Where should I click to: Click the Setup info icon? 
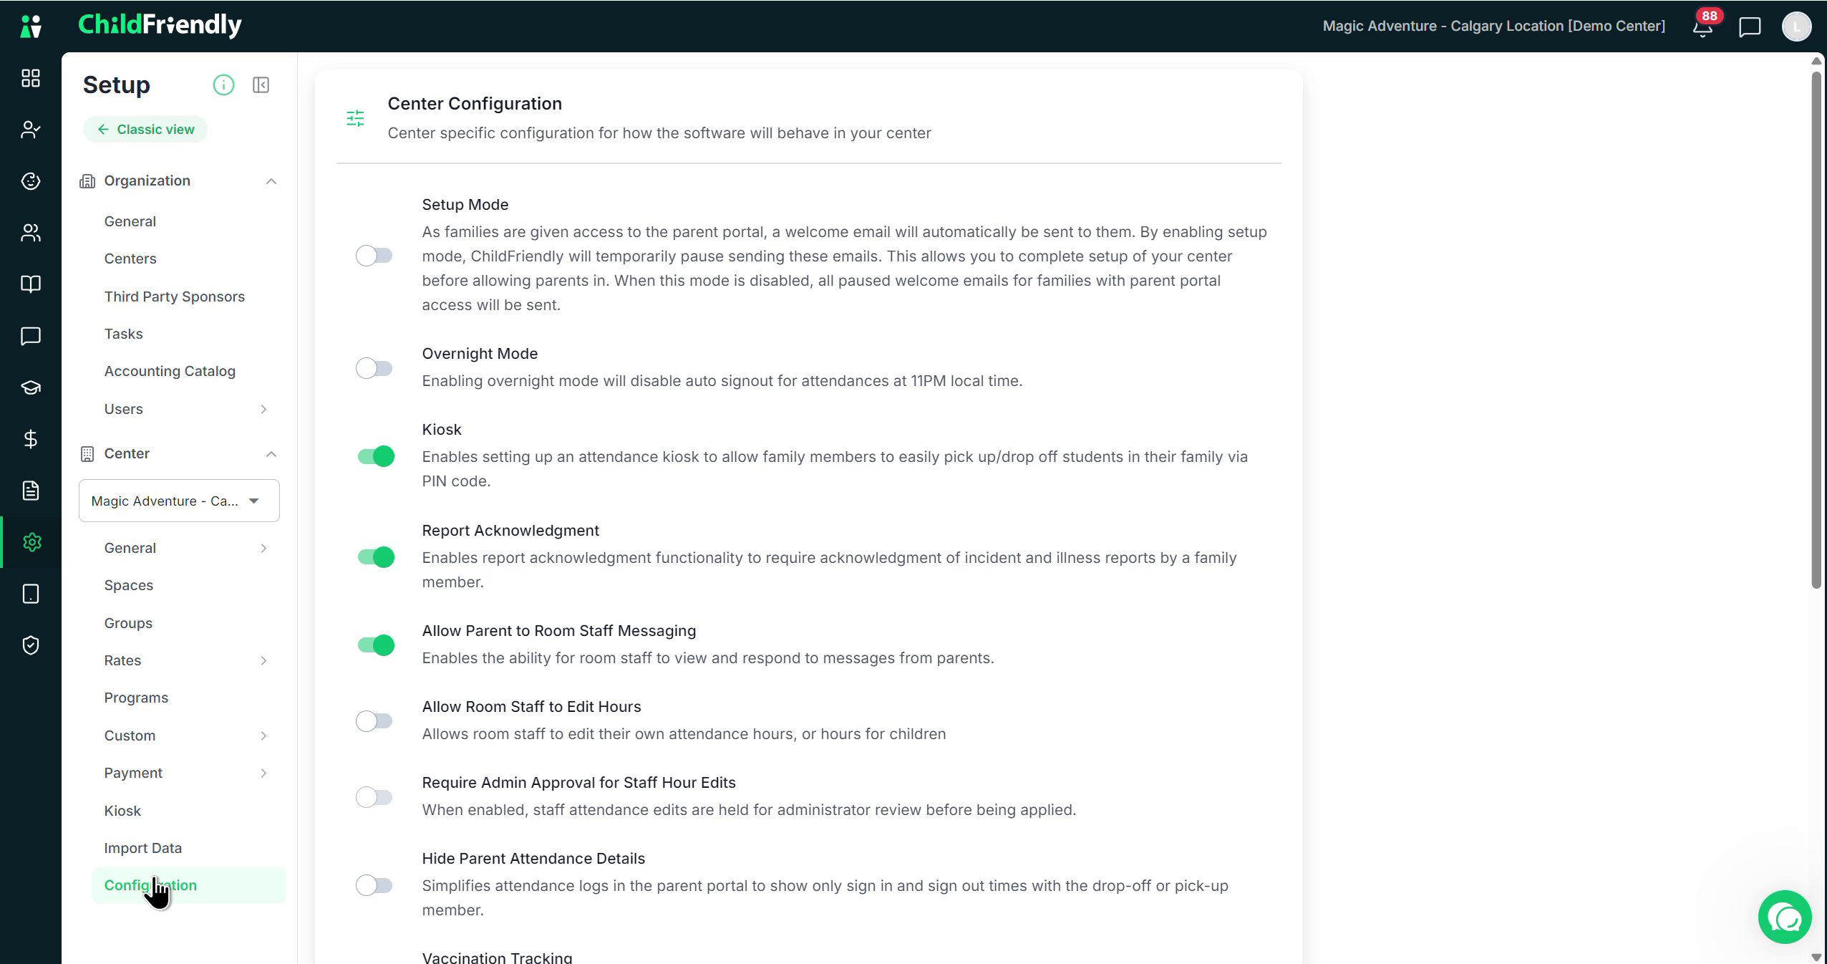[x=223, y=85]
